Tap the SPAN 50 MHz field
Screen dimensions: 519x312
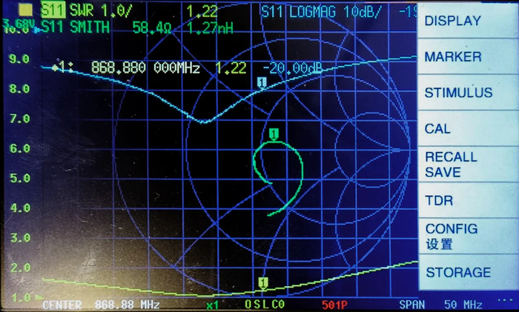tap(440, 305)
